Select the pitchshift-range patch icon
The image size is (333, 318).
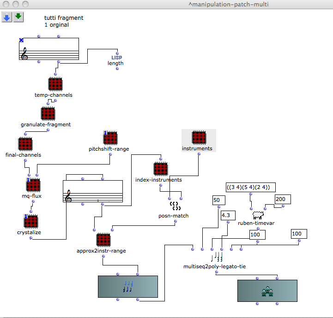(110, 138)
